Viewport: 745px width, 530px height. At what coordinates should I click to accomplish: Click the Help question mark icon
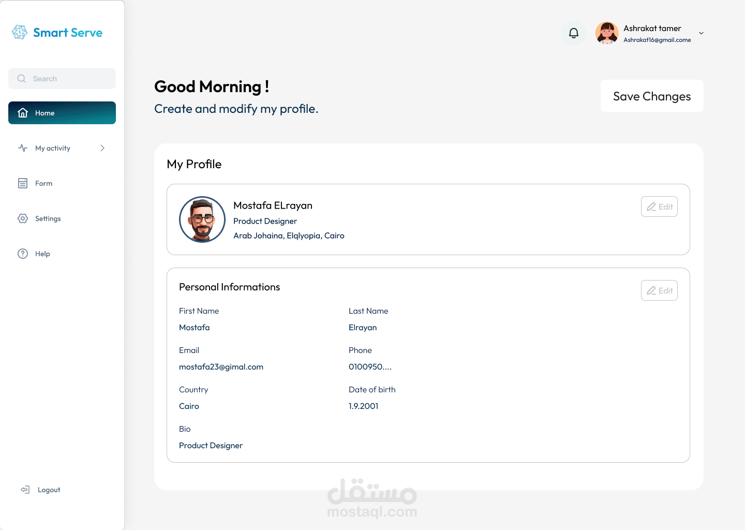(x=23, y=254)
